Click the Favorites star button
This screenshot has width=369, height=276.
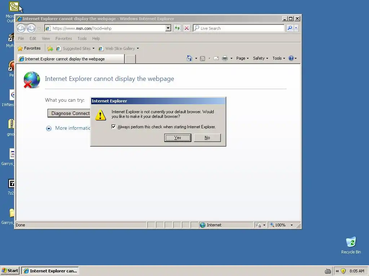(29, 49)
